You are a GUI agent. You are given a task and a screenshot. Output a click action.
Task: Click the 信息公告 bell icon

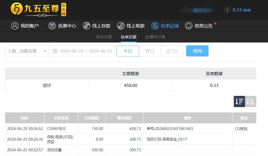coord(188,26)
